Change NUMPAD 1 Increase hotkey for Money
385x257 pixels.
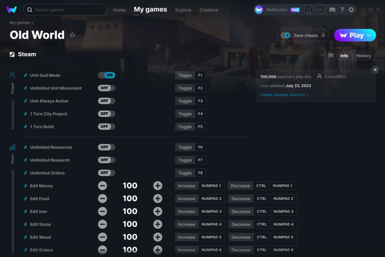pyautogui.click(x=211, y=186)
